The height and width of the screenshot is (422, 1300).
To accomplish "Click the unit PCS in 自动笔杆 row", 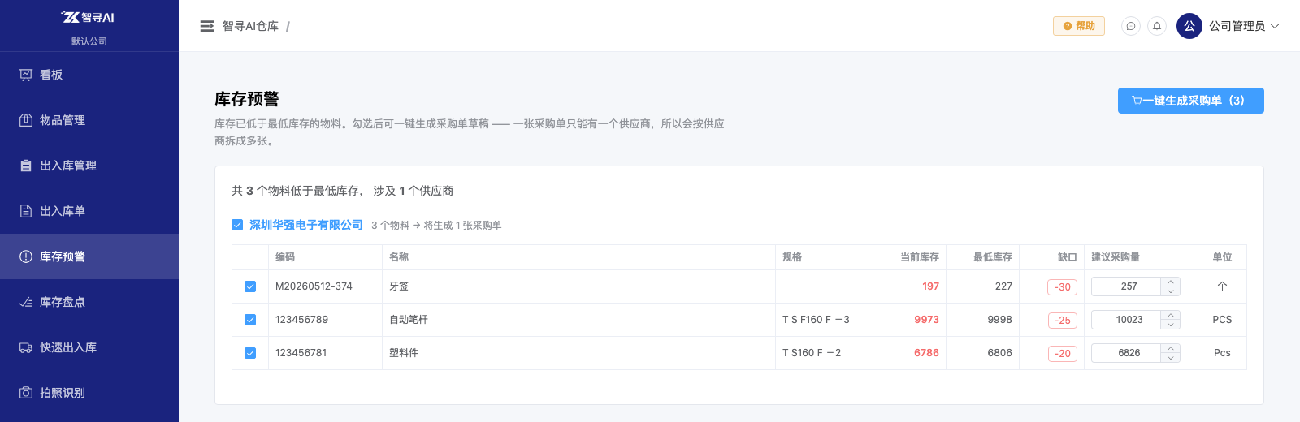I will point(1222,320).
